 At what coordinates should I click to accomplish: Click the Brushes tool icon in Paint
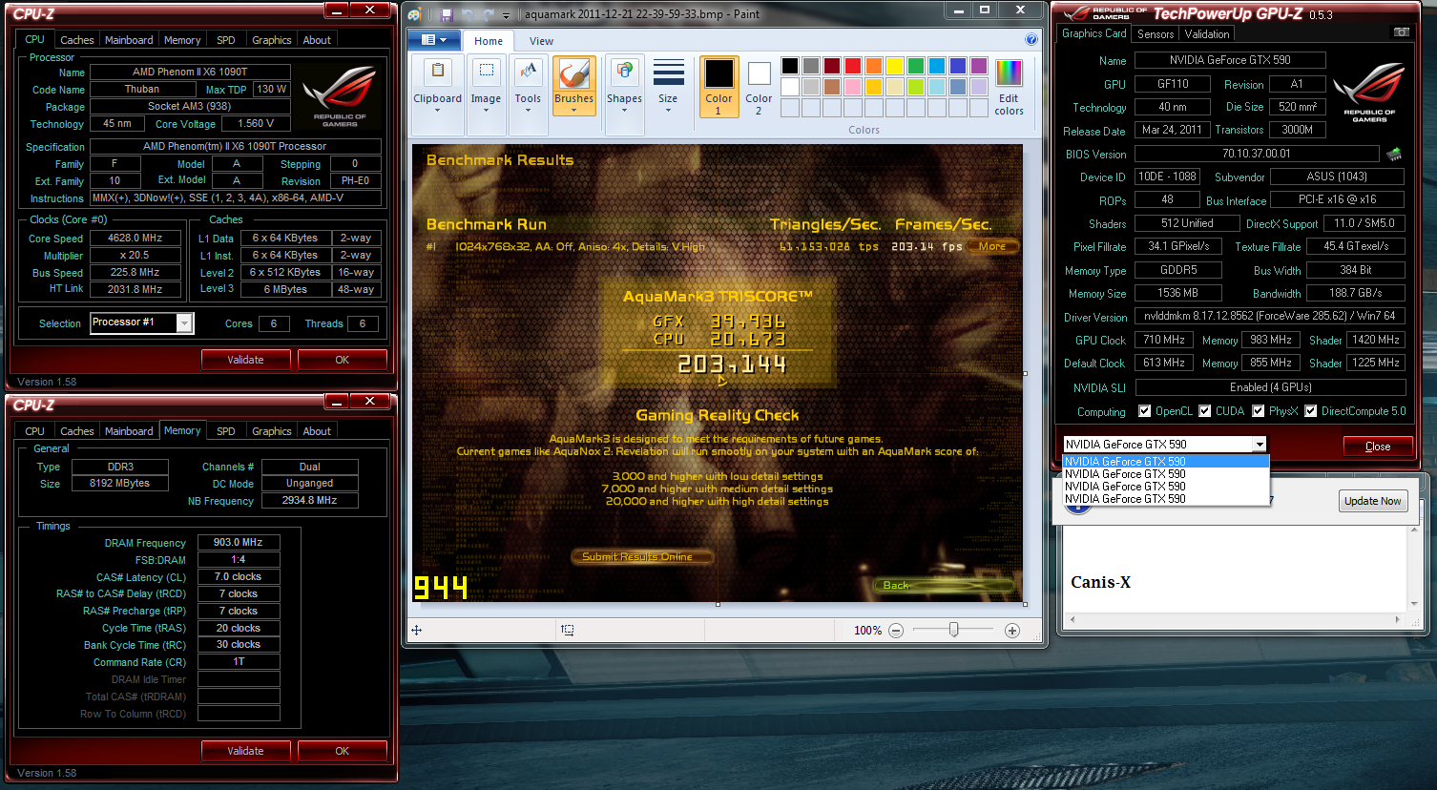pos(573,74)
